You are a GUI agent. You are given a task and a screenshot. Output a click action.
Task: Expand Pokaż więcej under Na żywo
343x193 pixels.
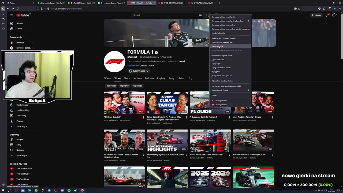pos(22,155)
